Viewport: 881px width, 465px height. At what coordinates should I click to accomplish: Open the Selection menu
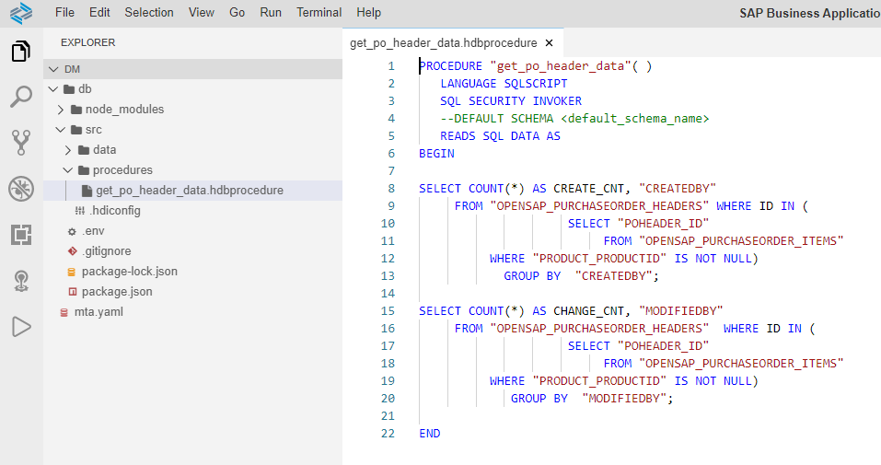click(149, 12)
